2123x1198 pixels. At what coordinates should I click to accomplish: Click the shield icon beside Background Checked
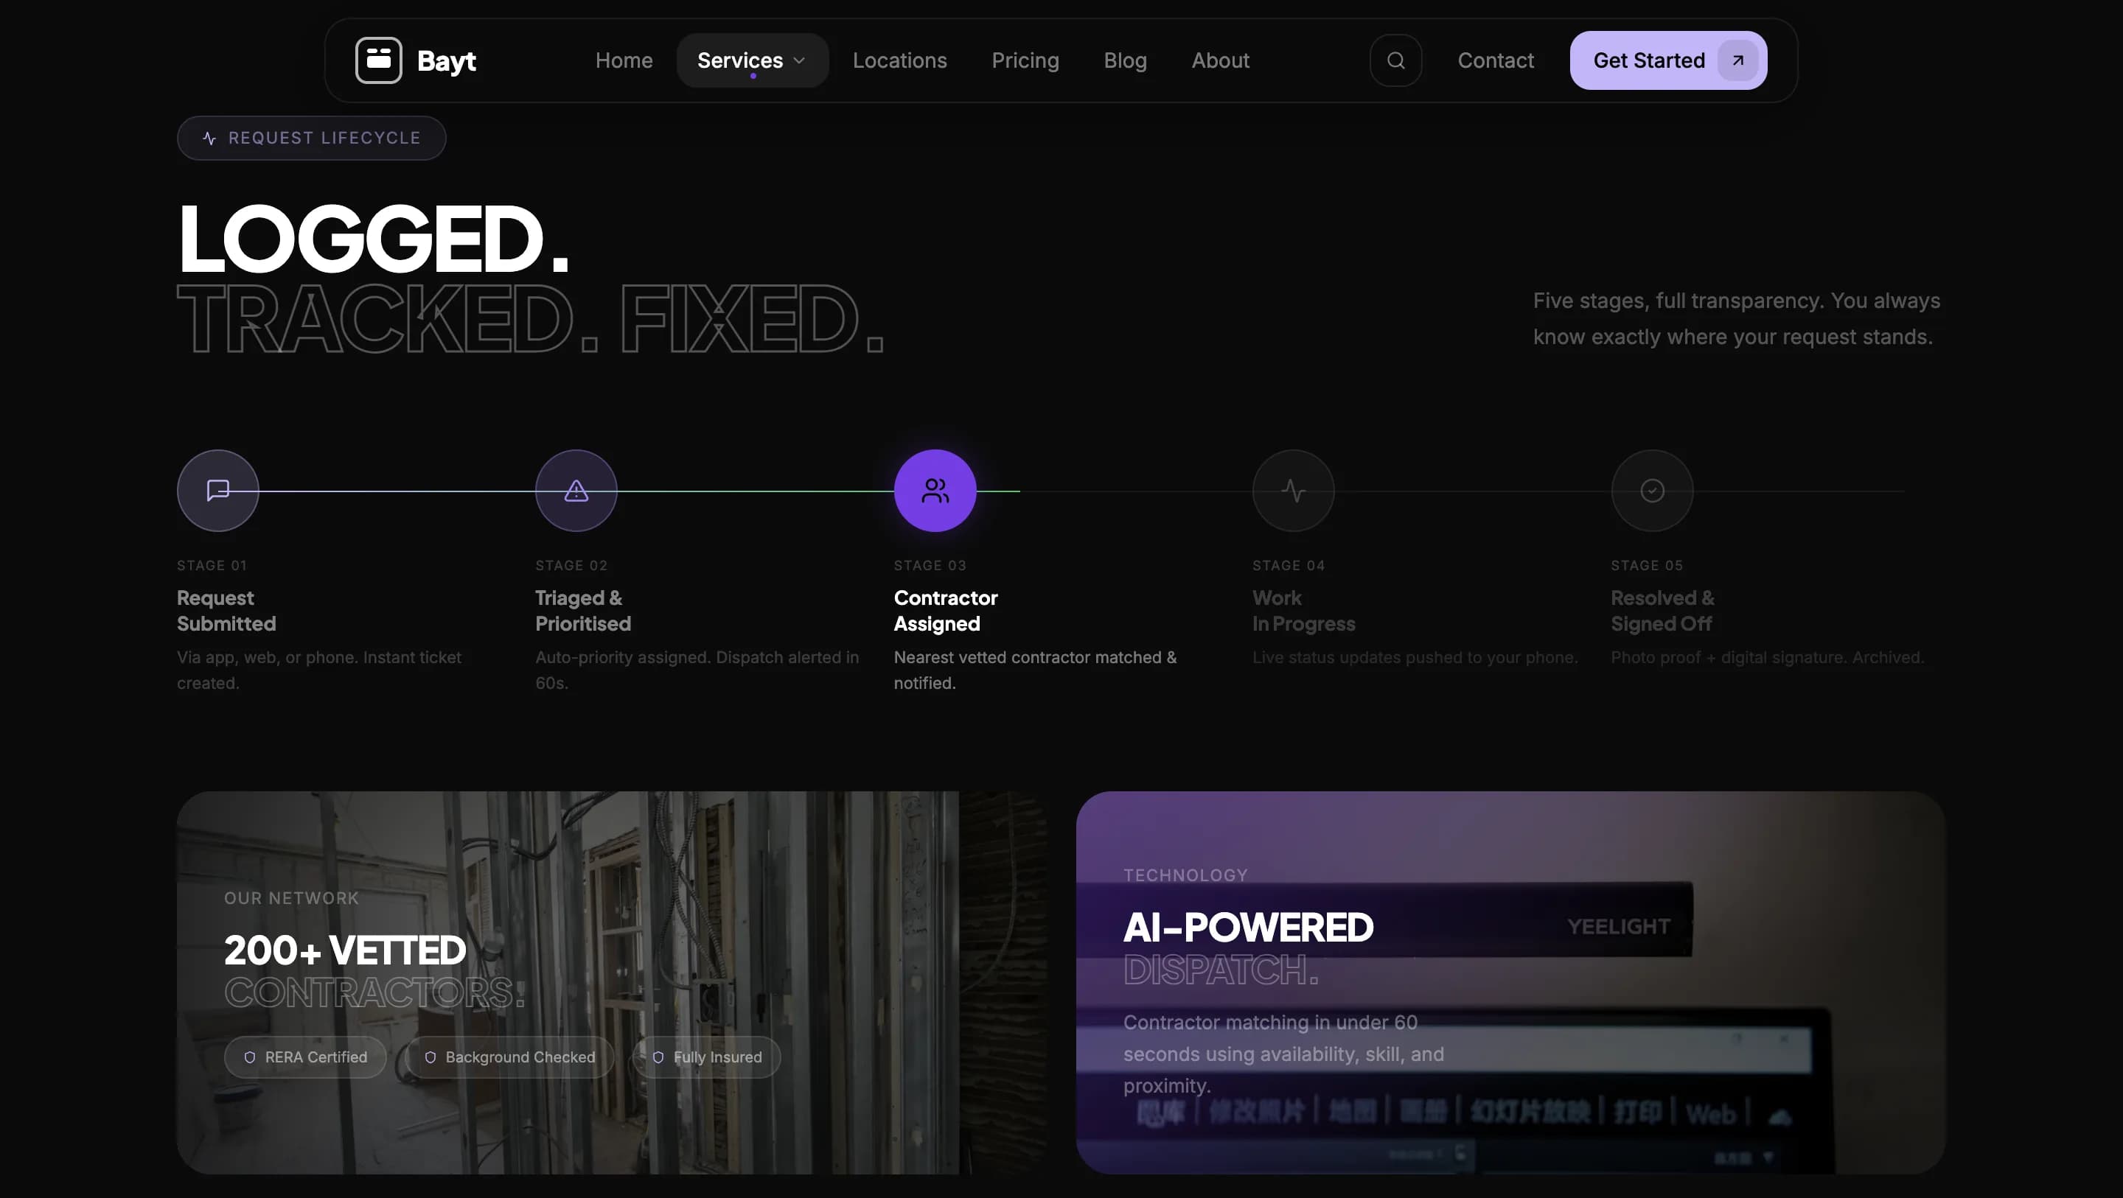(430, 1057)
